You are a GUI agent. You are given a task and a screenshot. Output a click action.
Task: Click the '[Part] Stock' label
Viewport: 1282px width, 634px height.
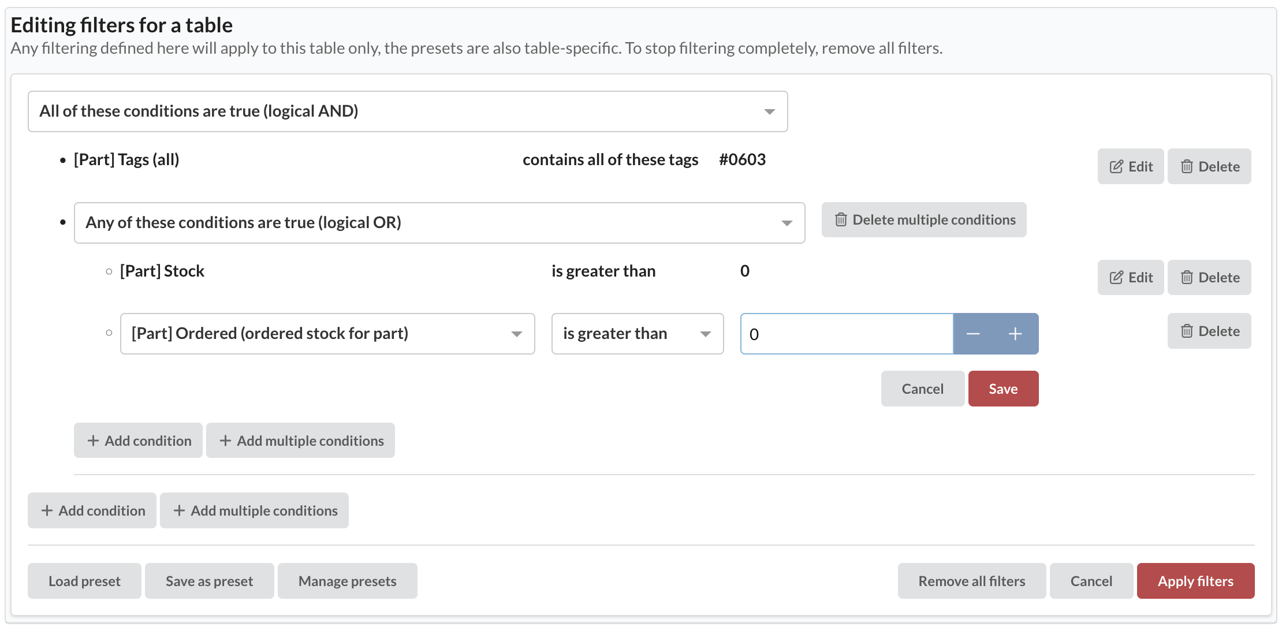tap(162, 271)
